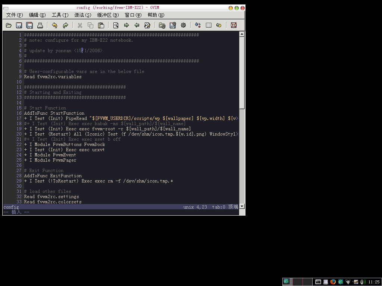Click the Load Session folder-gear icon

[162, 25]
